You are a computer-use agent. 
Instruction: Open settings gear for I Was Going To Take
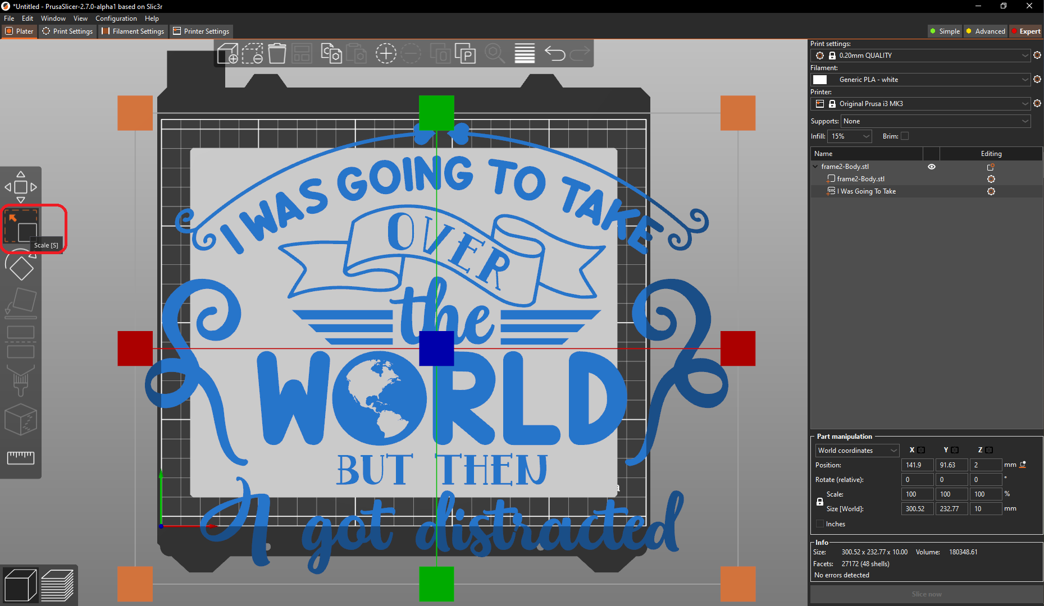click(991, 191)
